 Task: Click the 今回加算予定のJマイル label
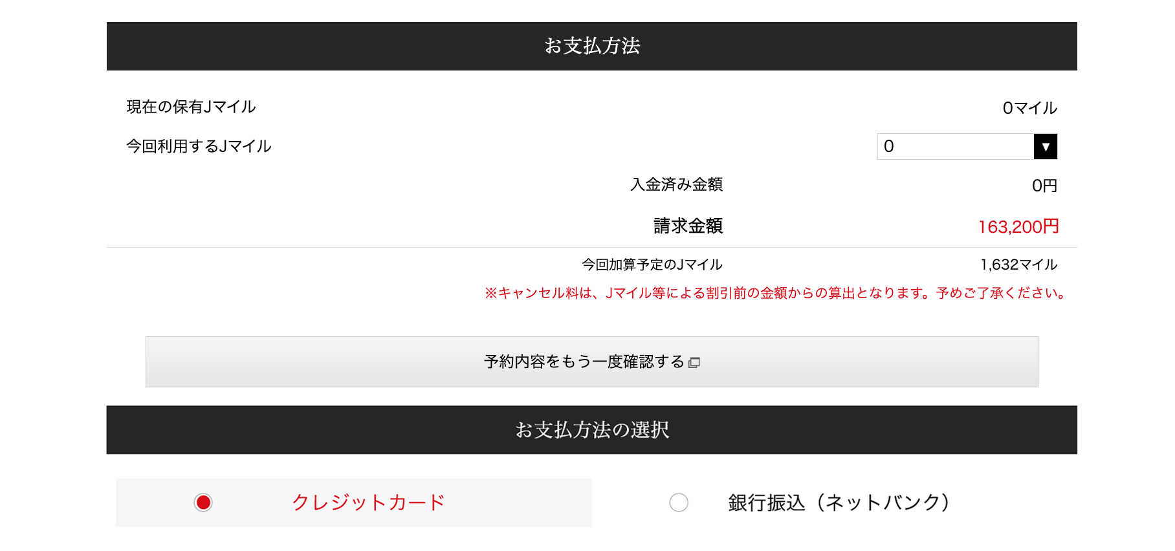coord(652,265)
